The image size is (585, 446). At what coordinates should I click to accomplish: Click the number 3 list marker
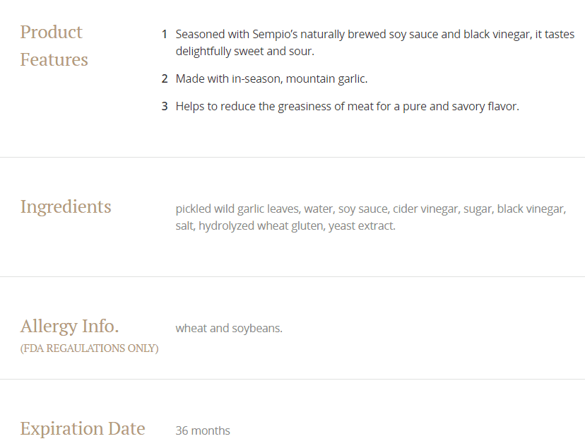point(165,107)
